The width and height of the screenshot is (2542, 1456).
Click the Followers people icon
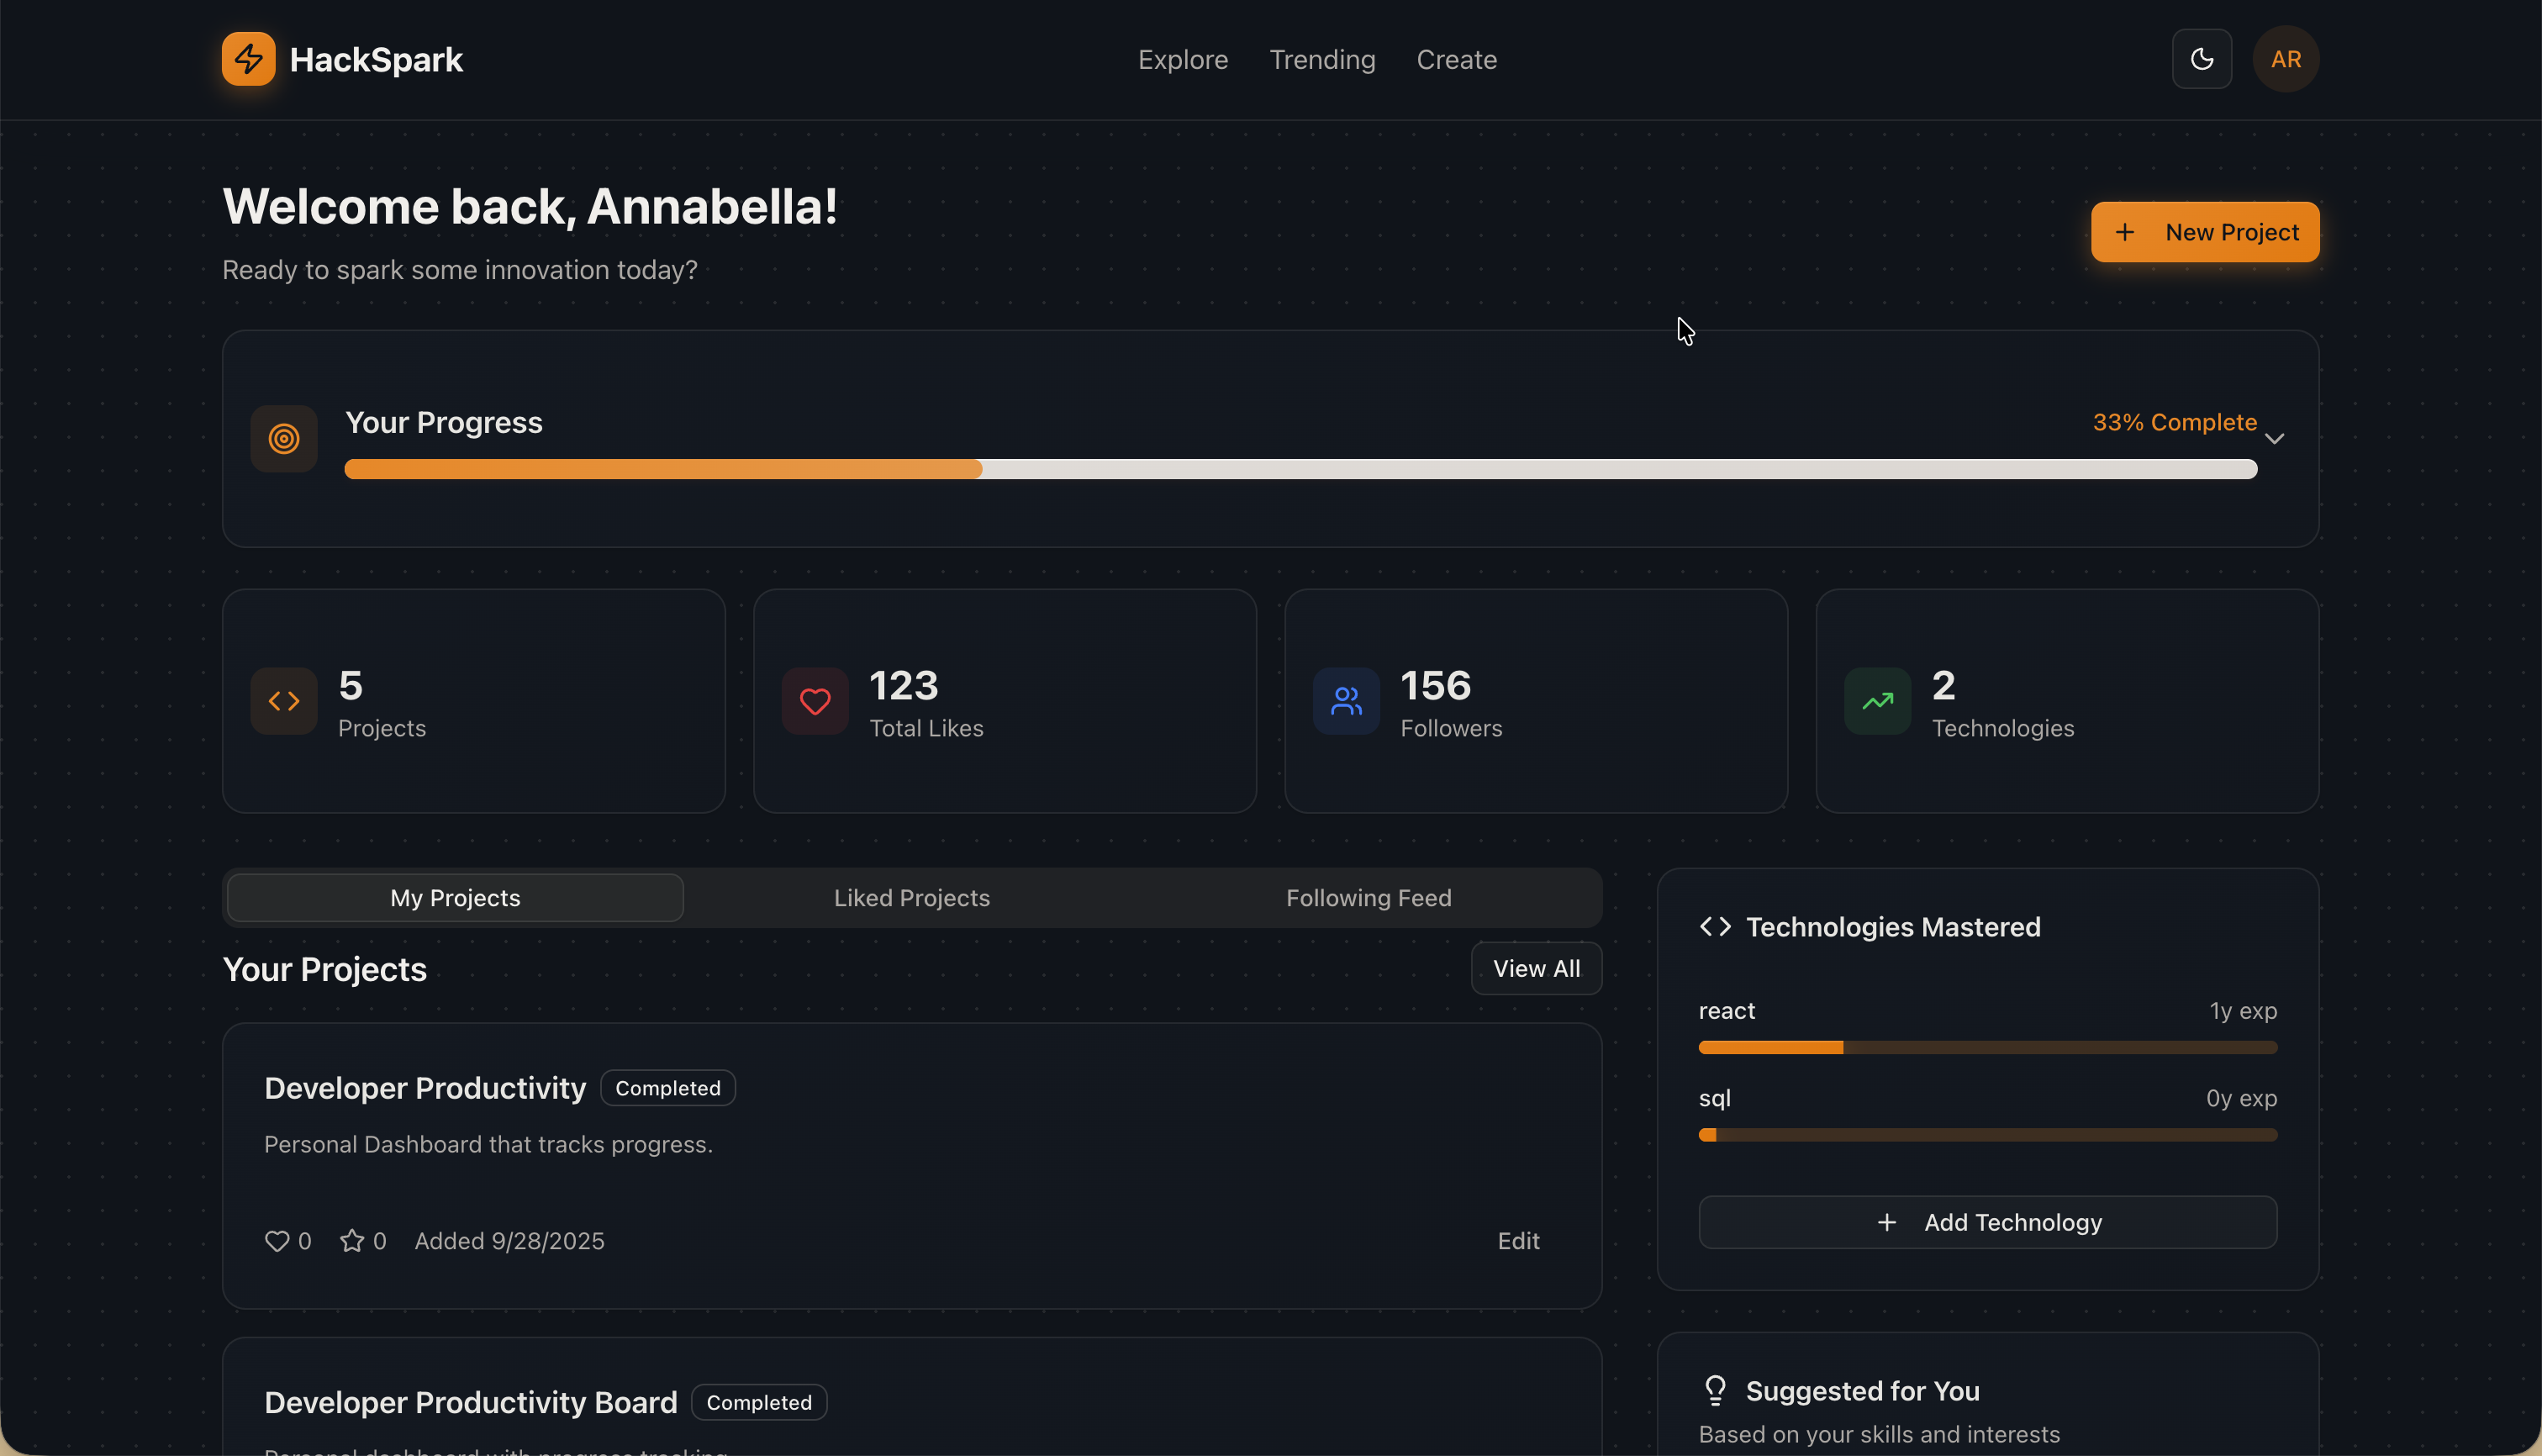(1346, 701)
